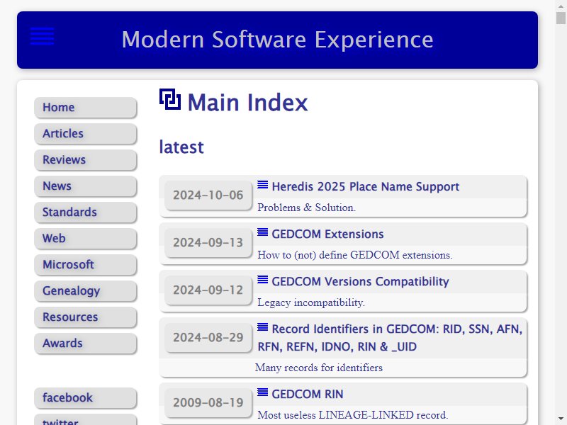Screen dimensions: 567x425
Task: Go to the Home page
Action: 86,108
